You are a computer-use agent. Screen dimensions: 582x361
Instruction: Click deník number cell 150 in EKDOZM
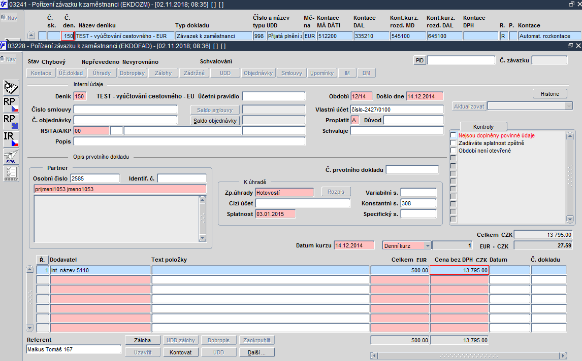click(68, 36)
